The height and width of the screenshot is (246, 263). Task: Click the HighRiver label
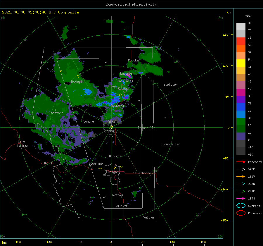point(121,205)
